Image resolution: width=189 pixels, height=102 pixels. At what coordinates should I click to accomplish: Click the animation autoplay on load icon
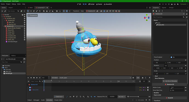tap(133, 78)
